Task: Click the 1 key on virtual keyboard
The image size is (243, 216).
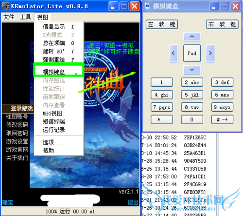Action: pos(162,82)
